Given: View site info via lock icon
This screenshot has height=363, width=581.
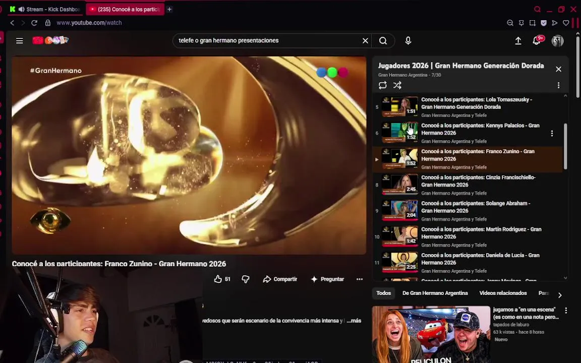Looking at the screenshot, I should [48, 23].
